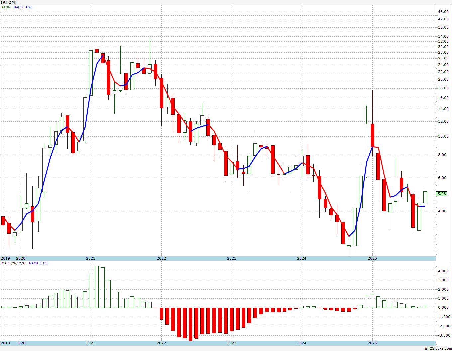
Task: Click the 12.00 price axis label
Action: pyautogui.click(x=443, y=122)
